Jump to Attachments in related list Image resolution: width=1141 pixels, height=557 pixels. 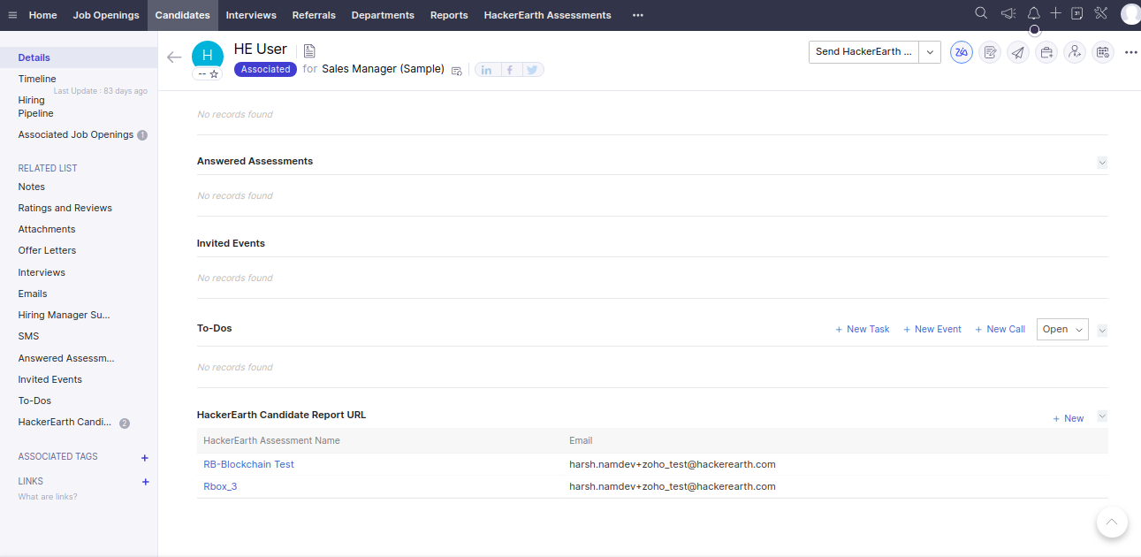pyautogui.click(x=47, y=229)
